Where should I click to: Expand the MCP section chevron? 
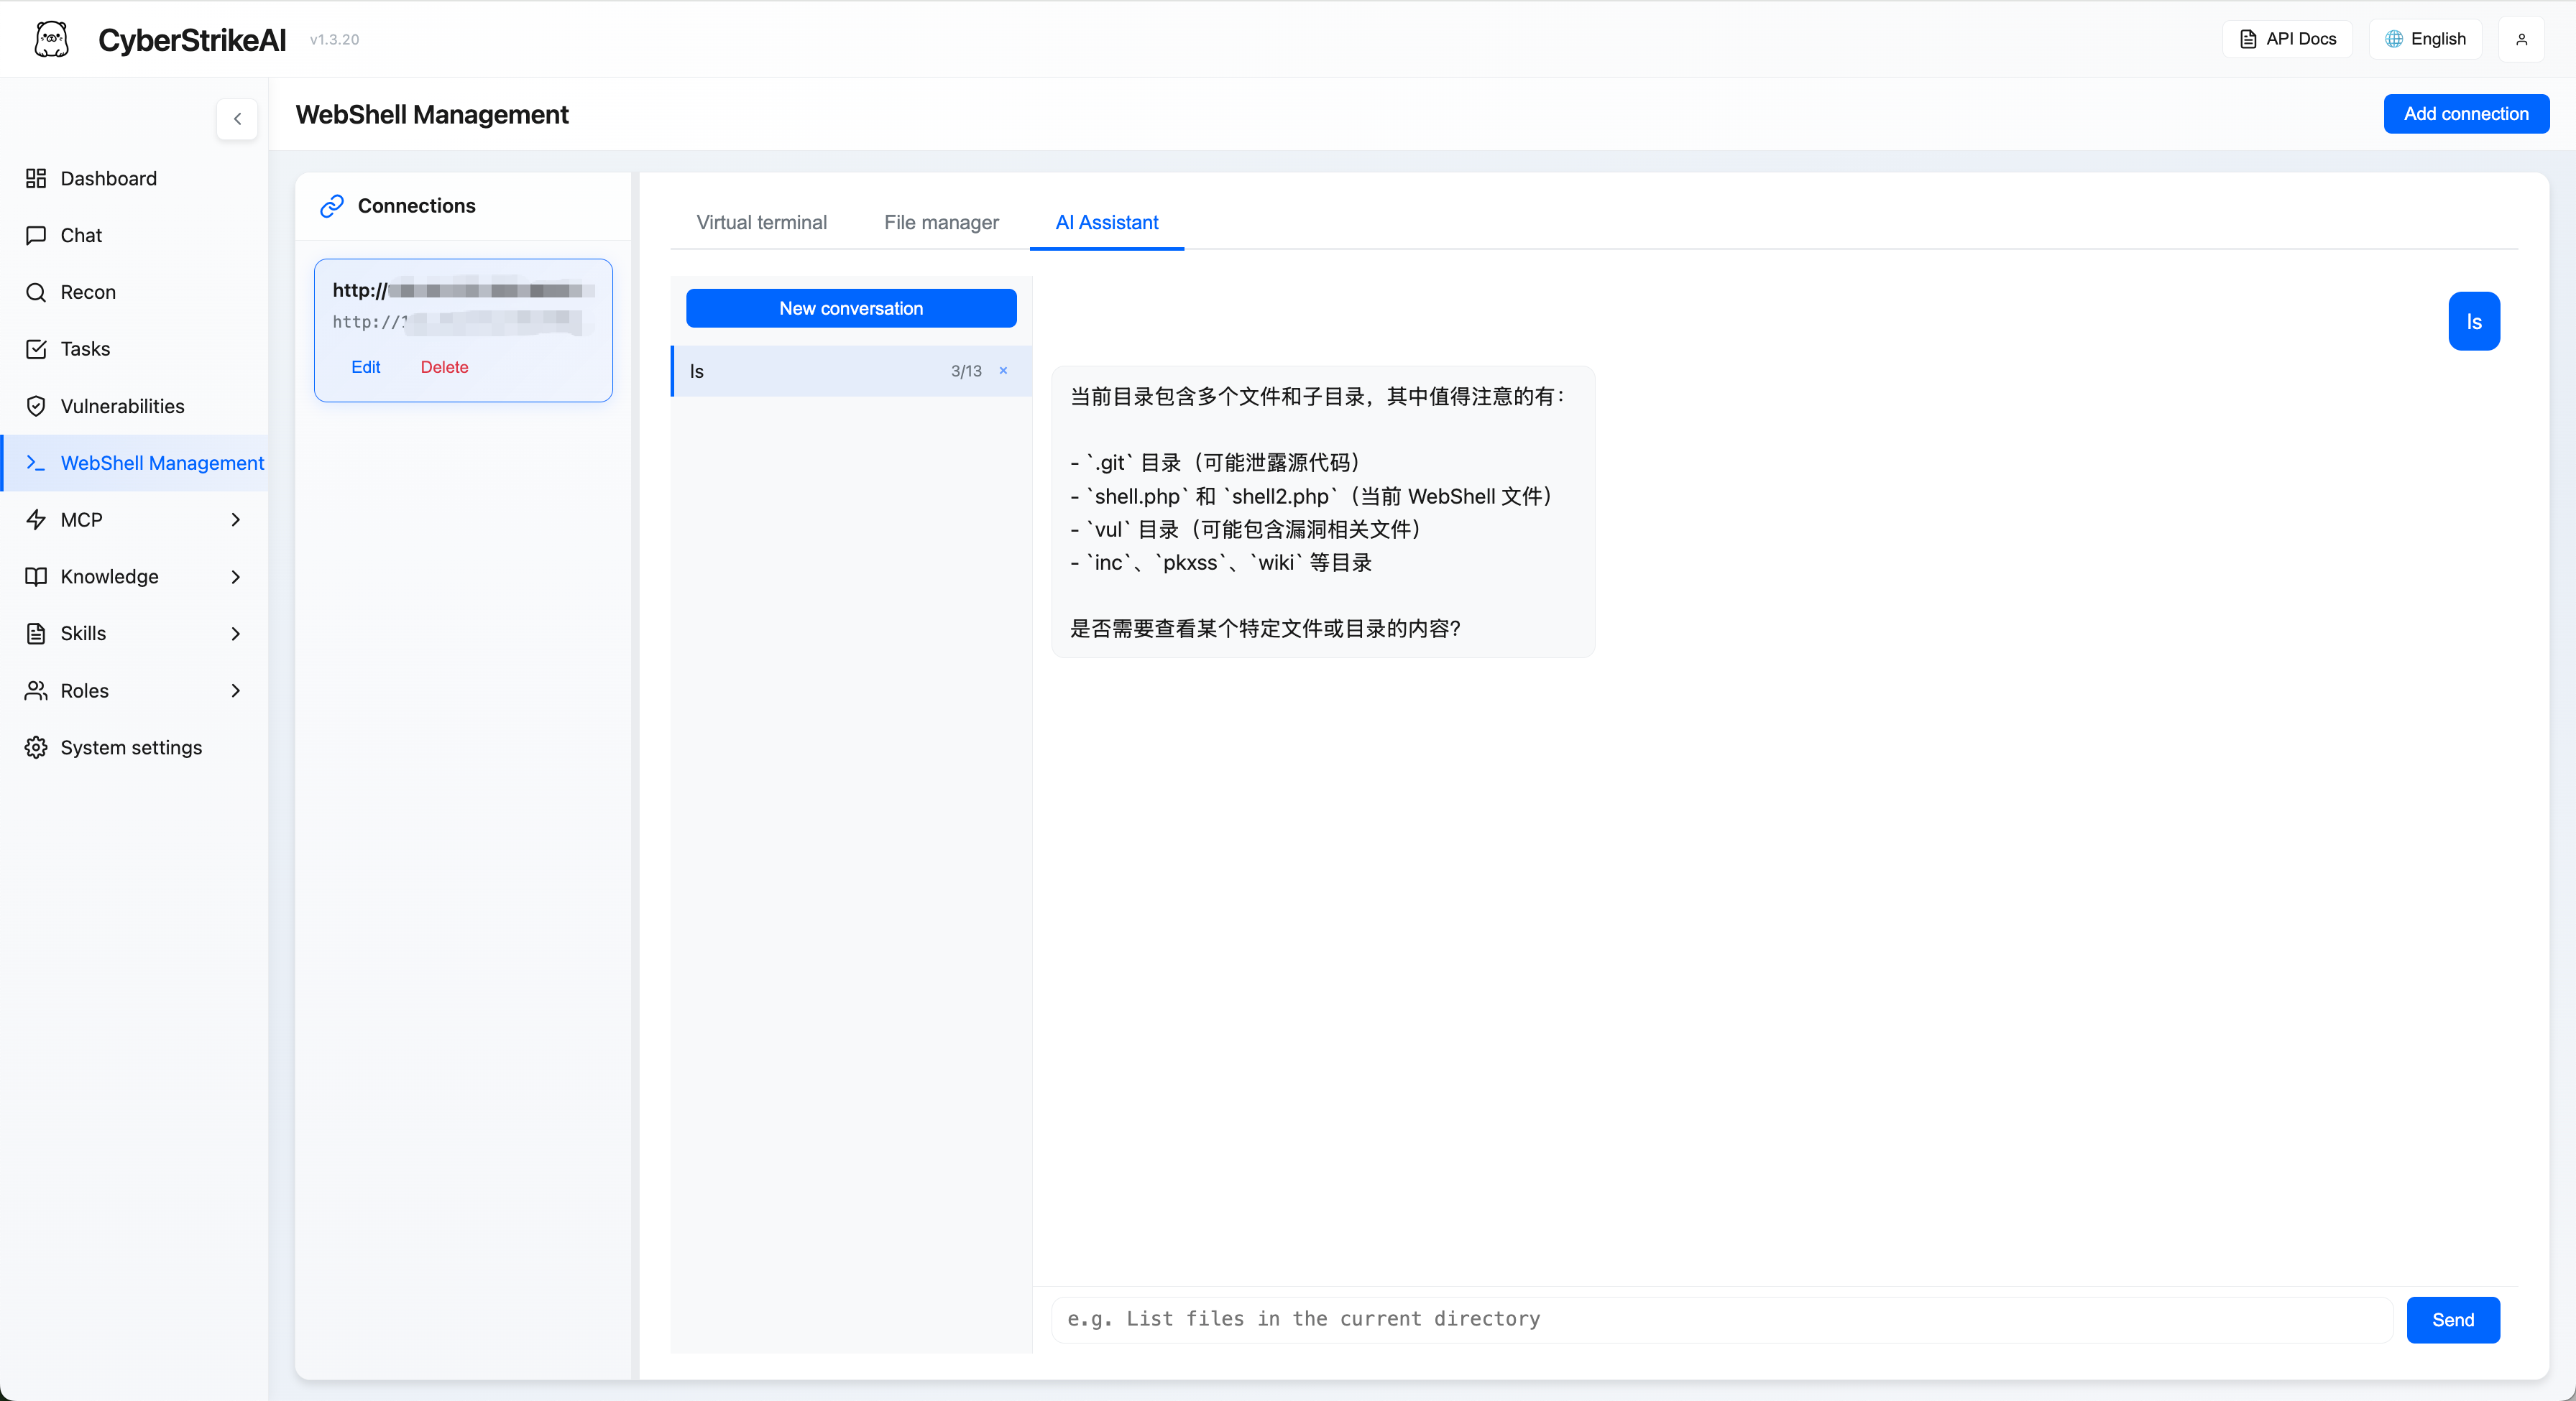coord(236,519)
